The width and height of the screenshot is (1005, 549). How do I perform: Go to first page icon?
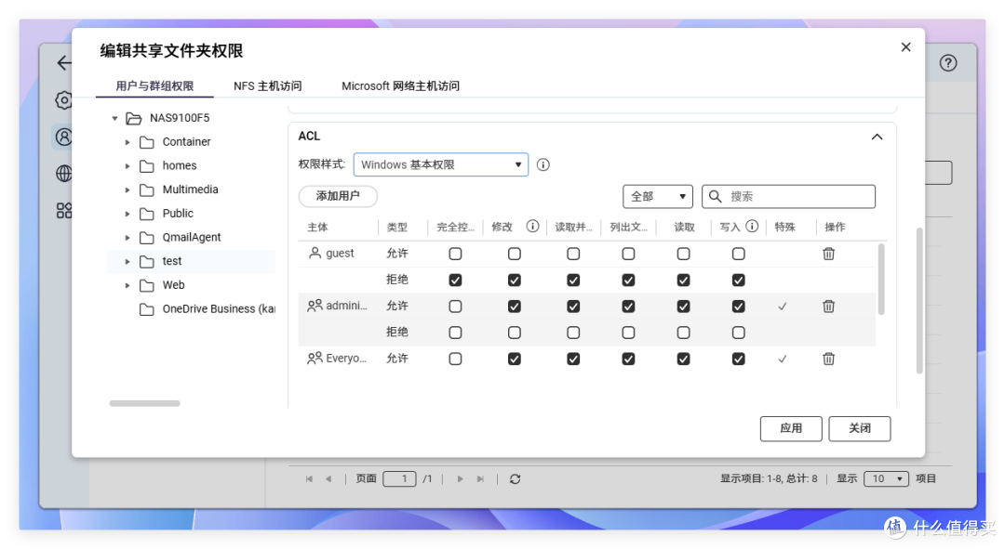(309, 478)
